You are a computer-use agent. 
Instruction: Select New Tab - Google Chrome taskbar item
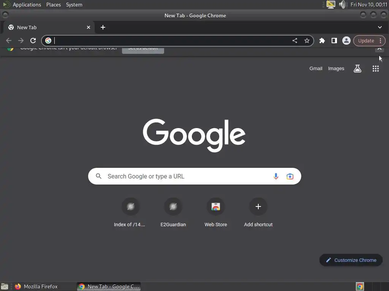pos(109,286)
